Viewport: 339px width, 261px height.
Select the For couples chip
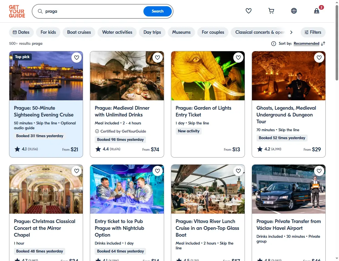(213, 32)
